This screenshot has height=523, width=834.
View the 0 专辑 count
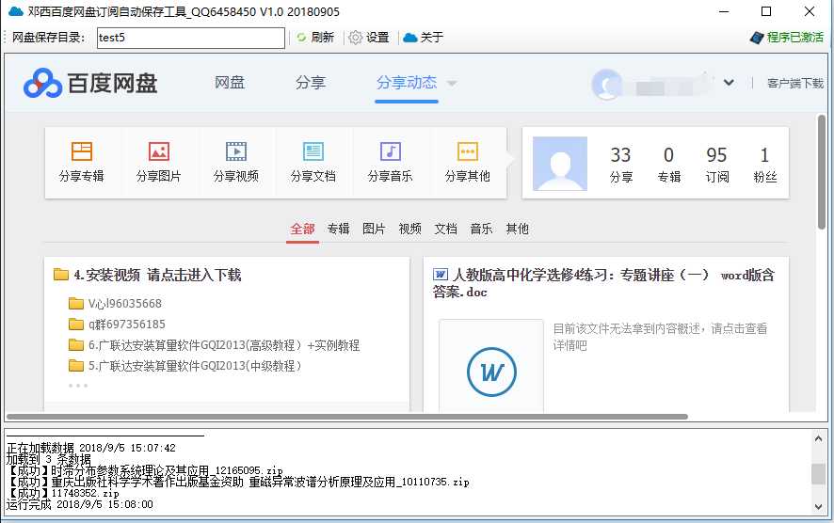(668, 165)
